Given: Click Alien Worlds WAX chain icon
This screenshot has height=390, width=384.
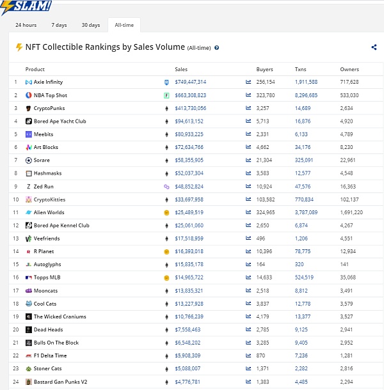Looking at the screenshot, I should pos(166,213).
